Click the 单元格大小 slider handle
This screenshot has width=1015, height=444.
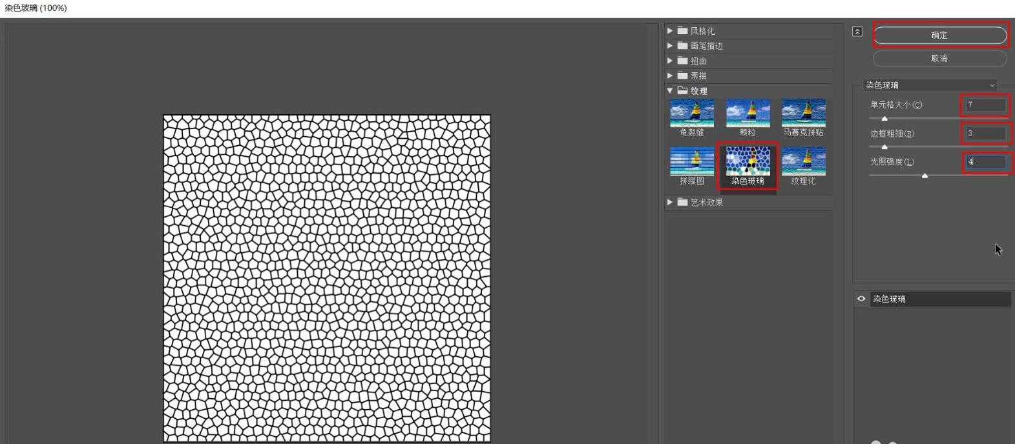pos(884,119)
